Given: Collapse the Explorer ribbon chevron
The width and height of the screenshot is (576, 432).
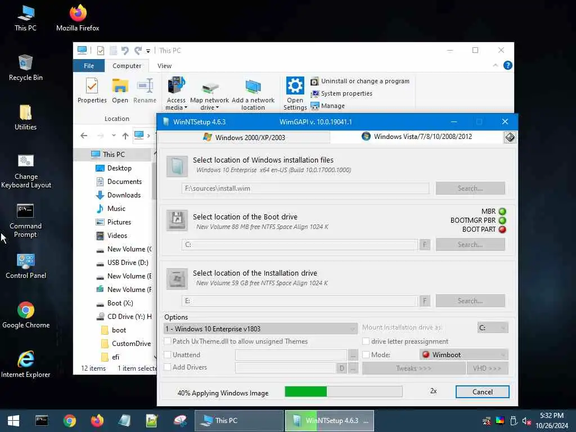Looking at the screenshot, I should 495,65.
